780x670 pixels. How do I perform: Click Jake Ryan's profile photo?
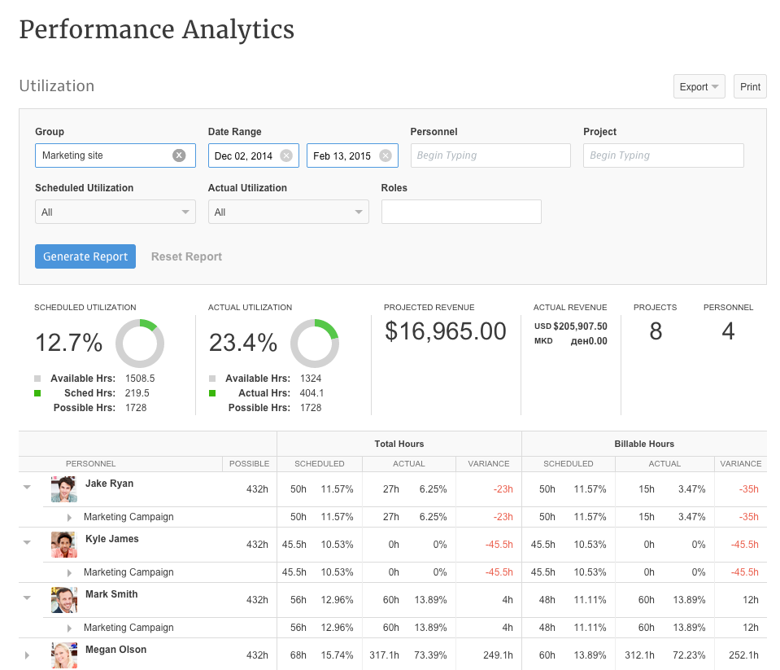[x=63, y=489]
